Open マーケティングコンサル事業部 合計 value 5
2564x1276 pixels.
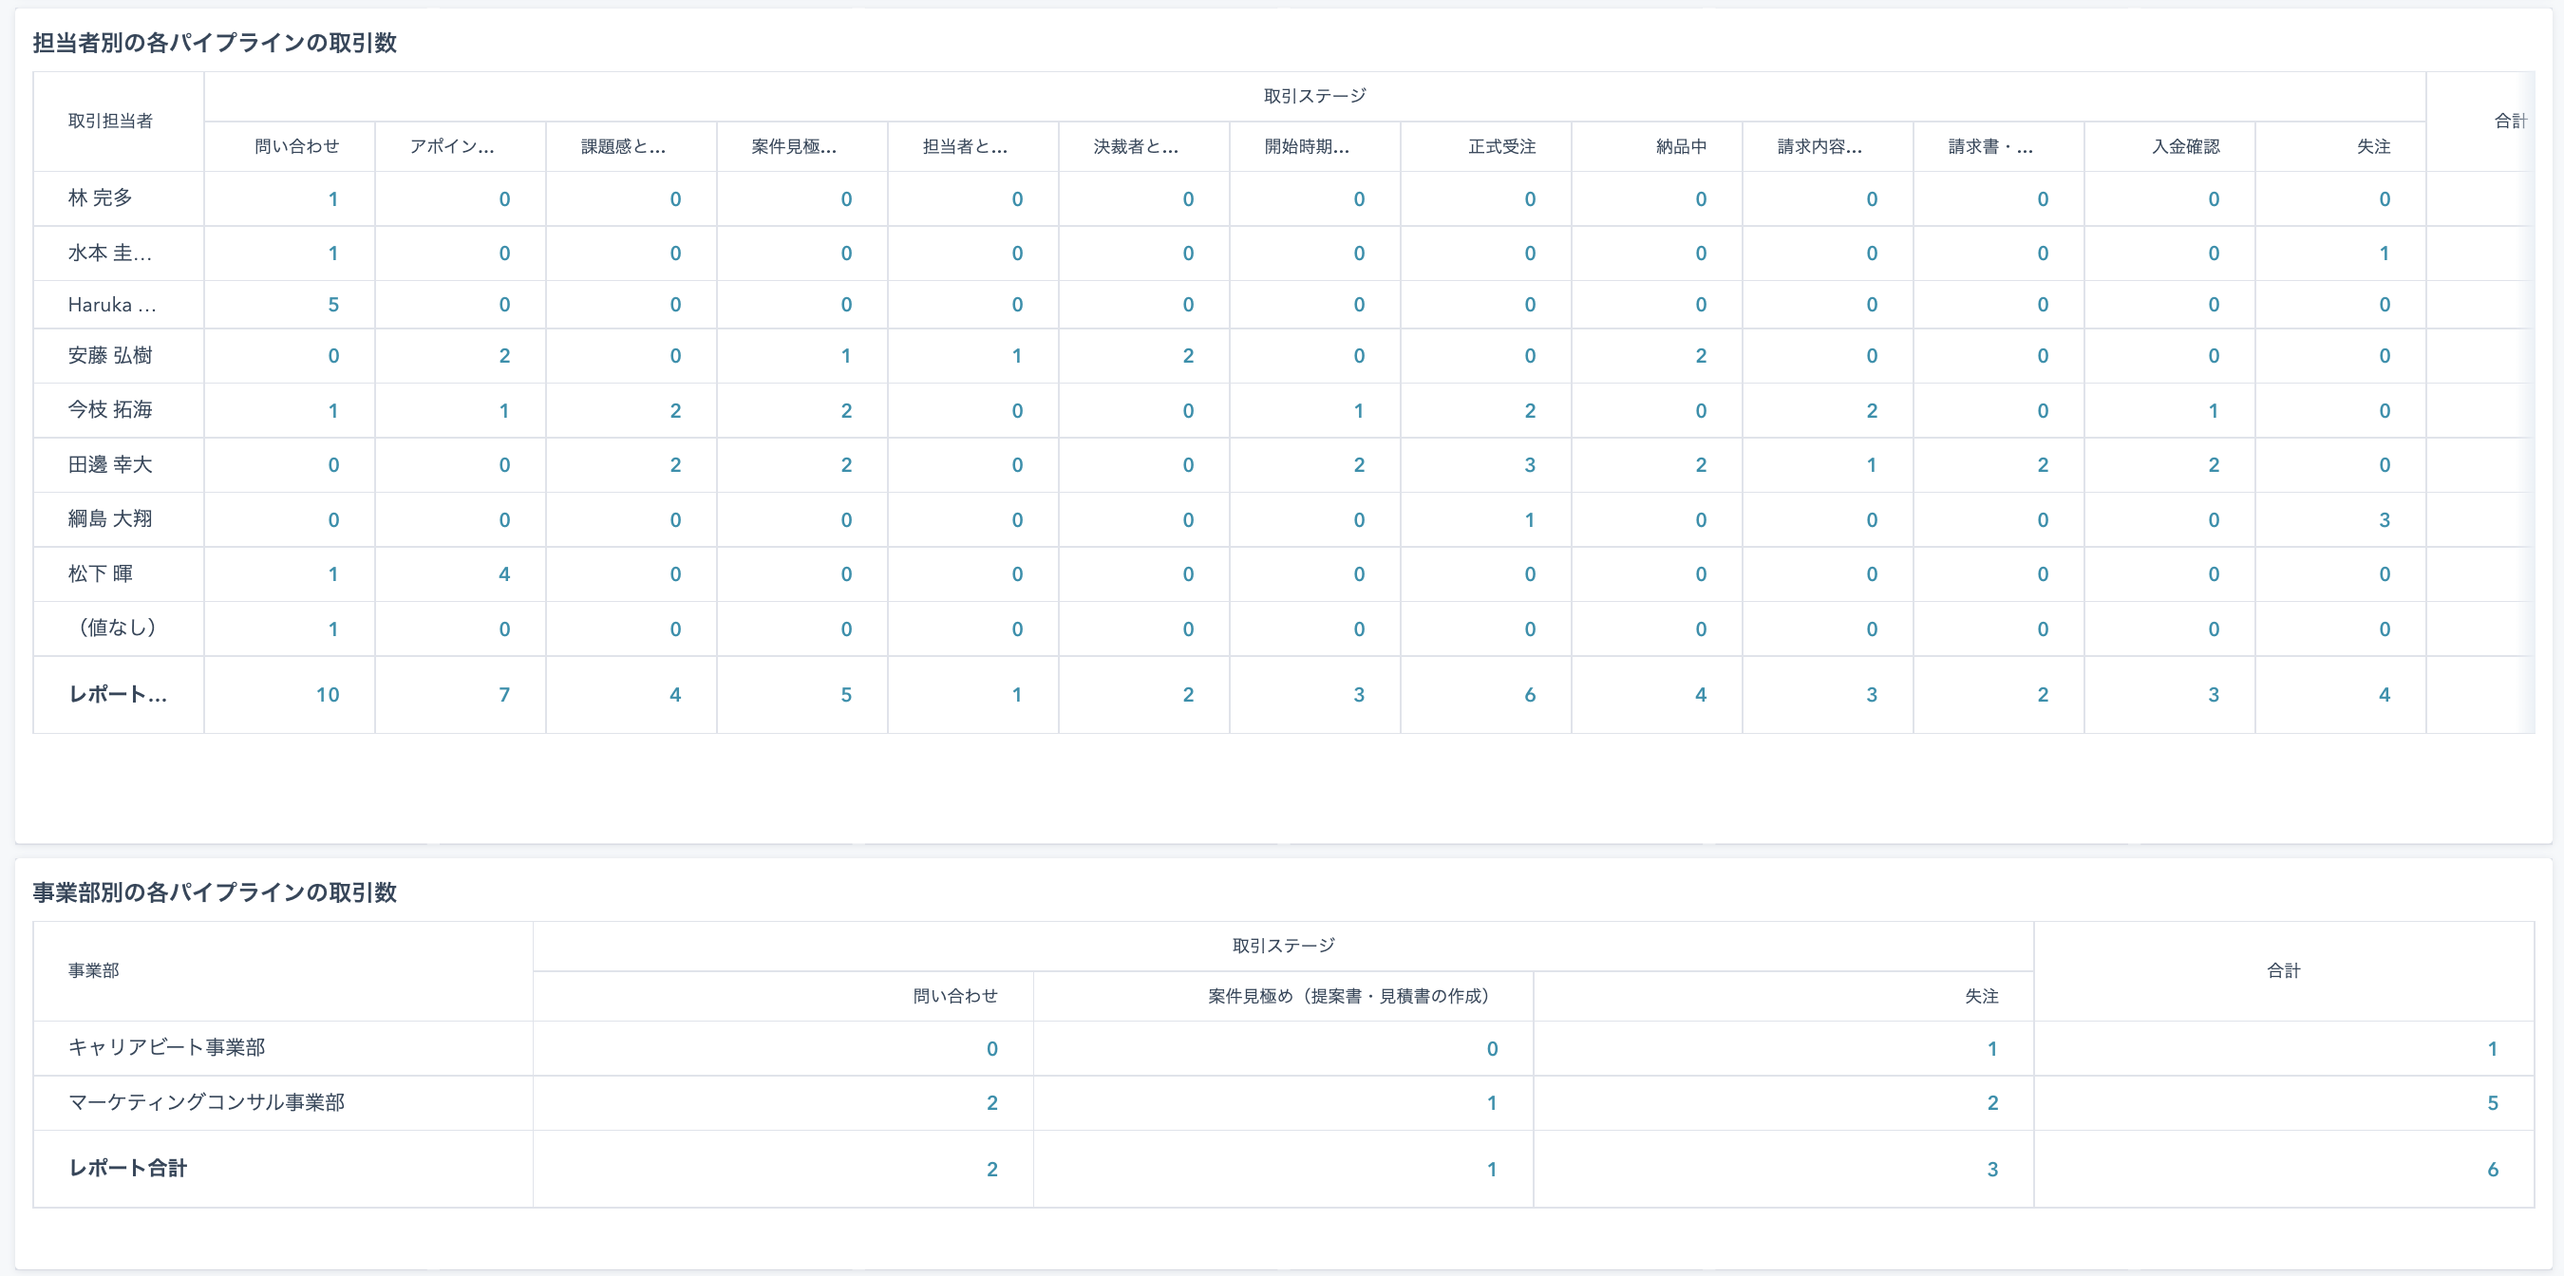(2494, 1103)
